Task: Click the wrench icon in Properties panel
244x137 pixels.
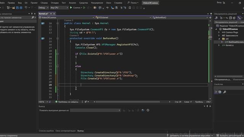Action: click(x=225, y=92)
